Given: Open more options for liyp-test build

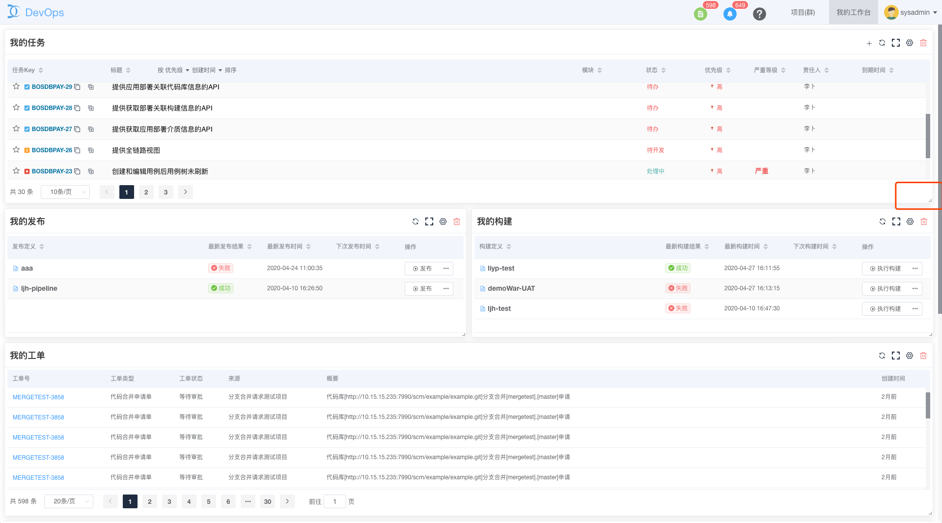Looking at the screenshot, I should 915,268.
